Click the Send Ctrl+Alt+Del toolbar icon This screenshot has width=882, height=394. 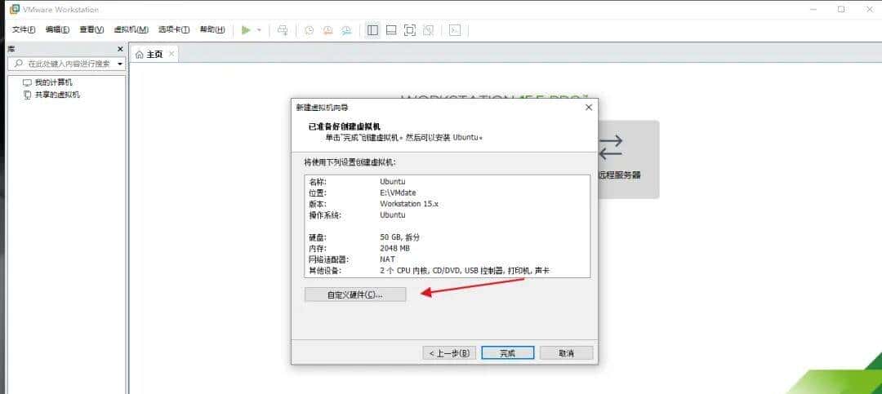pyautogui.click(x=283, y=30)
